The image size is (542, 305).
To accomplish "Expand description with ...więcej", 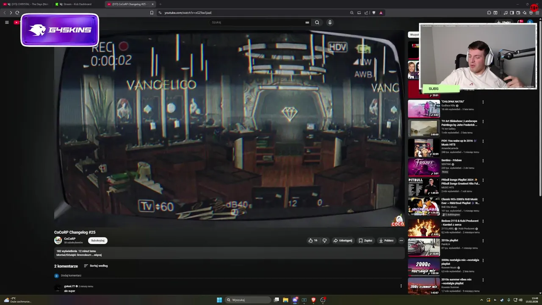I will (97, 255).
